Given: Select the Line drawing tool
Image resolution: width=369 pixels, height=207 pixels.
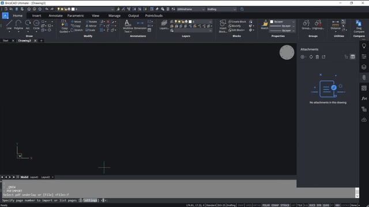Looking at the screenshot, I should tap(9, 24).
